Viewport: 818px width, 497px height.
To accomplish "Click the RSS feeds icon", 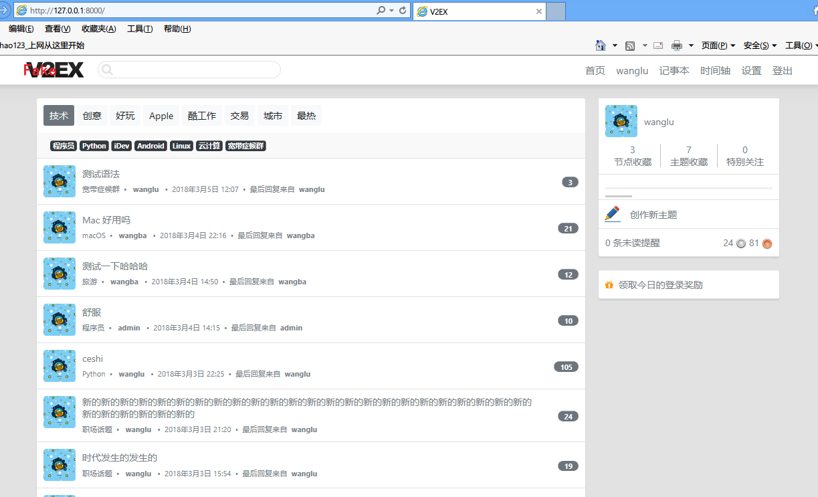I will (630, 45).
